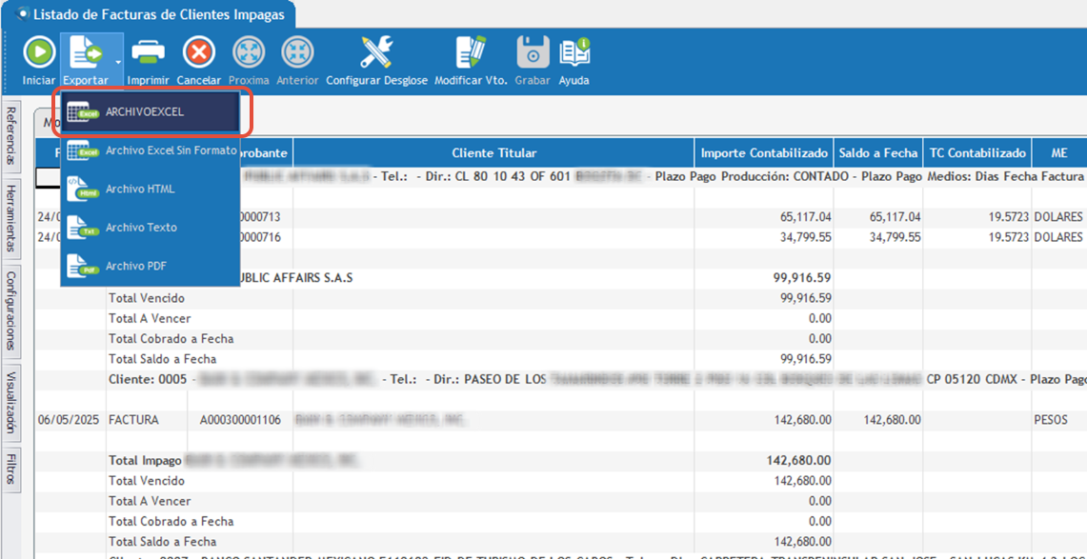Expand the Exportar dropdown arrow
The height and width of the screenshot is (559, 1087).
tap(118, 62)
